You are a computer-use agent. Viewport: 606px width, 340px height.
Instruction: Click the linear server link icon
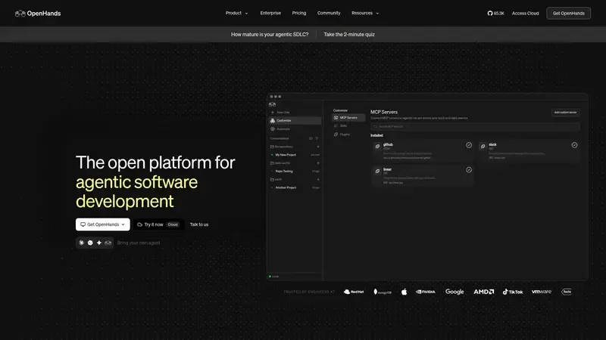click(x=377, y=172)
